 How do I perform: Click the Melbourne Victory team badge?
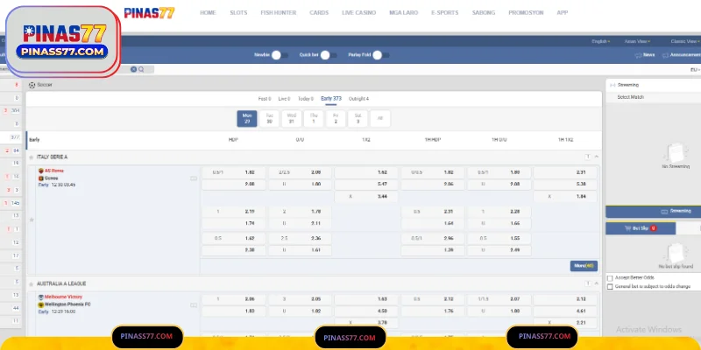coord(40,297)
